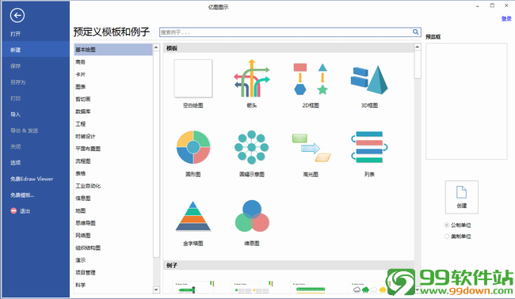Screen dimensions: 515x299
Task: Click the 登录 login link
Action: coord(506,19)
